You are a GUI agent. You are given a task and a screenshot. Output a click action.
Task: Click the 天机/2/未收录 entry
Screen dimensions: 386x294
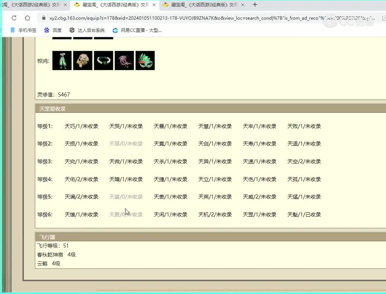point(215,215)
